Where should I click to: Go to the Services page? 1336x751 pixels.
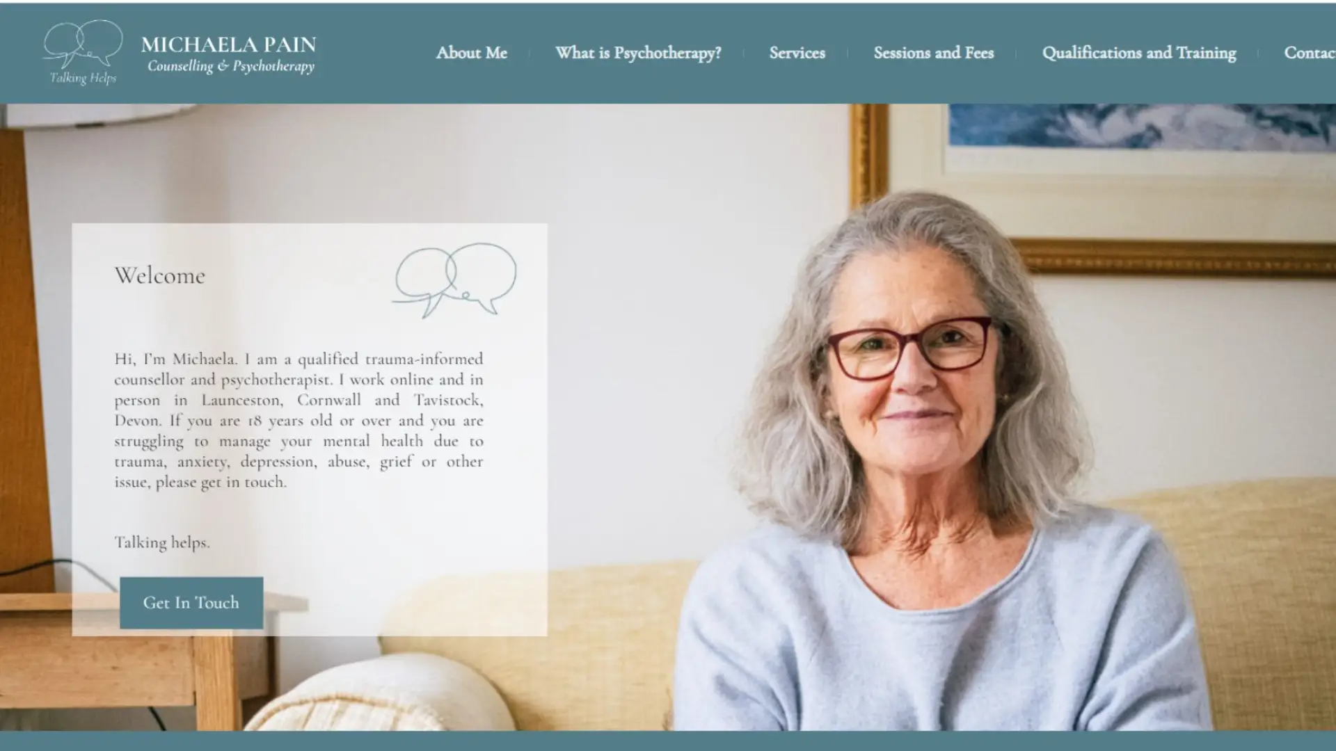point(797,53)
